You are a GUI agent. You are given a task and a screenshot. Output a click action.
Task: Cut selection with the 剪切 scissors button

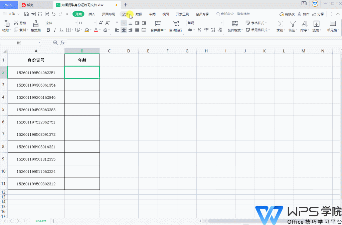[x=20, y=23]
